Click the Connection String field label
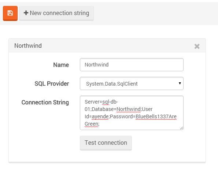The height and width of the screenshot is (169, 218). pos(45,103)
